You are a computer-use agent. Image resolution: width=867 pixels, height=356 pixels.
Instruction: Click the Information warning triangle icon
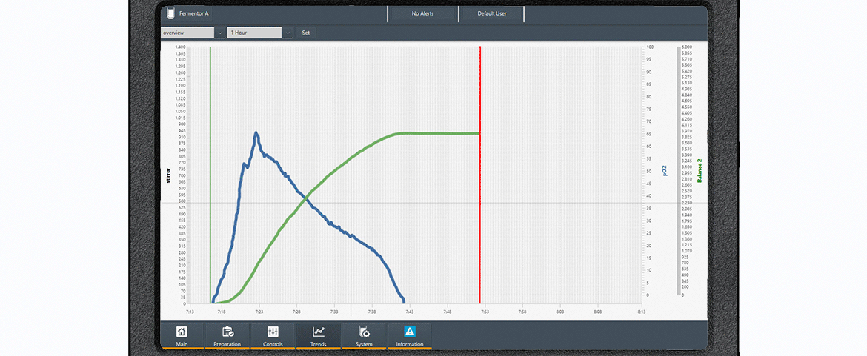[410, 332]
